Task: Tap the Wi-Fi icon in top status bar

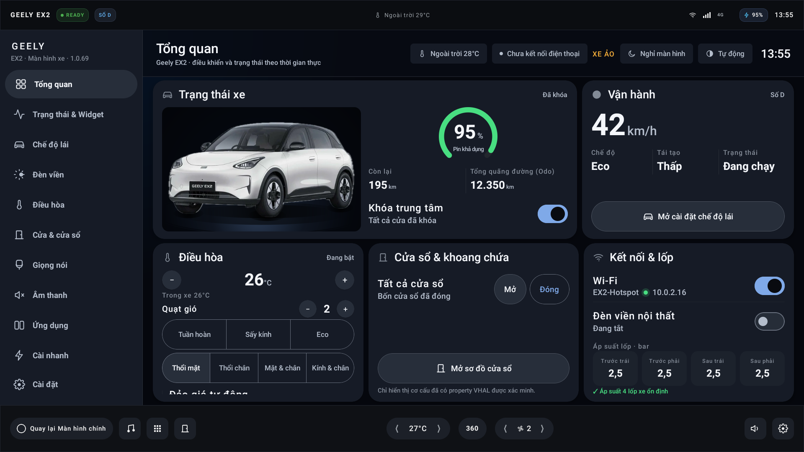Action: tap(693, 15)
